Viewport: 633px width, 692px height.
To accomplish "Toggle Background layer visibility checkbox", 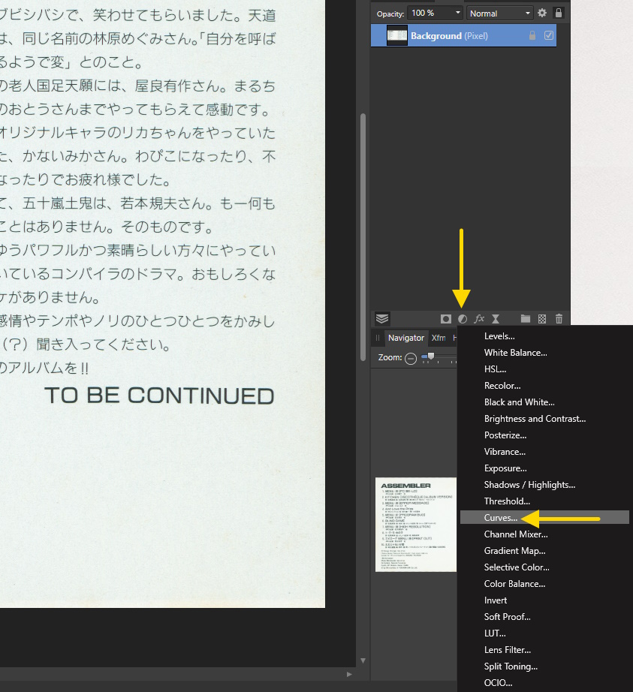I will [x=549, y=35].
